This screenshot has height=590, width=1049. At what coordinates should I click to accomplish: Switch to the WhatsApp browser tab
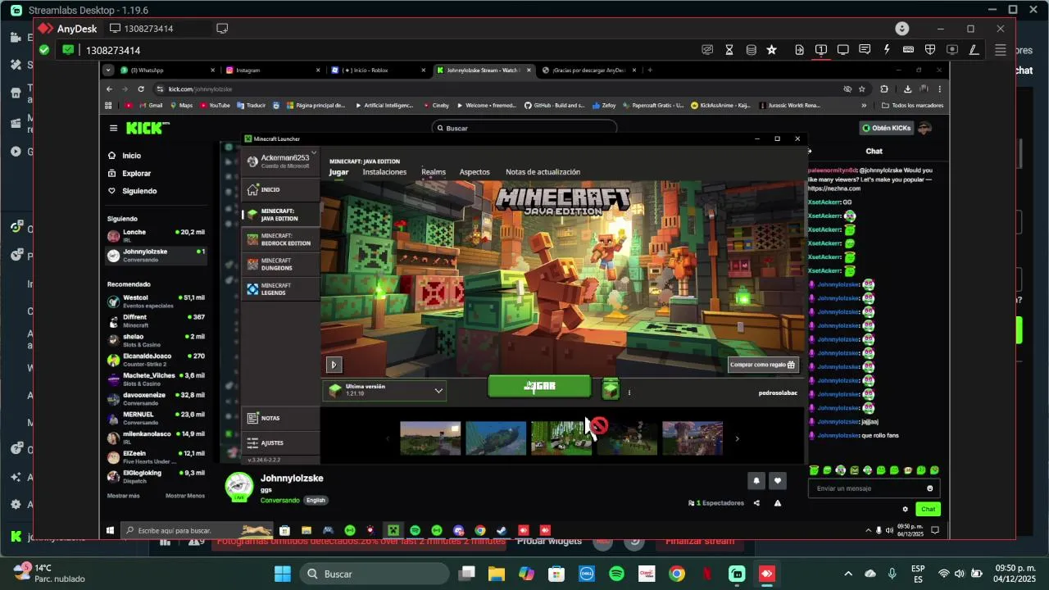[166, 70]
